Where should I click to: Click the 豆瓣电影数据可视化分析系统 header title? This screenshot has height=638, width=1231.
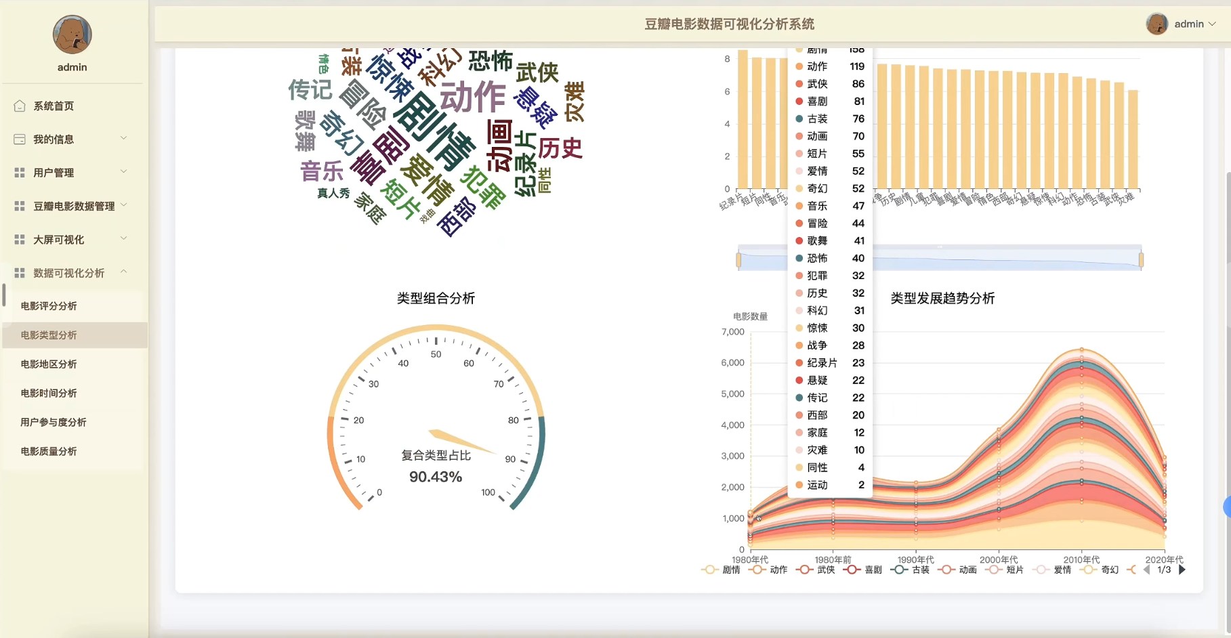(729, 24)
